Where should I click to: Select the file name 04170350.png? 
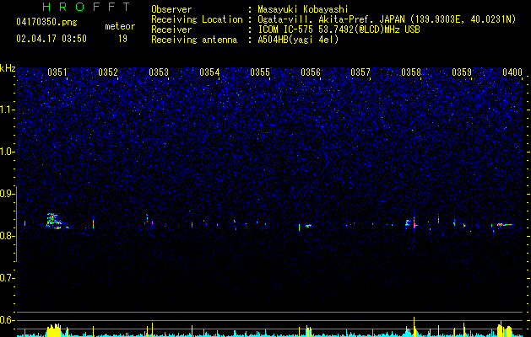(46, 23)
